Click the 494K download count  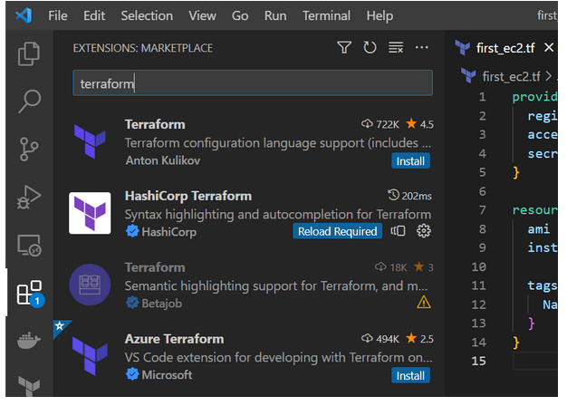tap(380, 339)
